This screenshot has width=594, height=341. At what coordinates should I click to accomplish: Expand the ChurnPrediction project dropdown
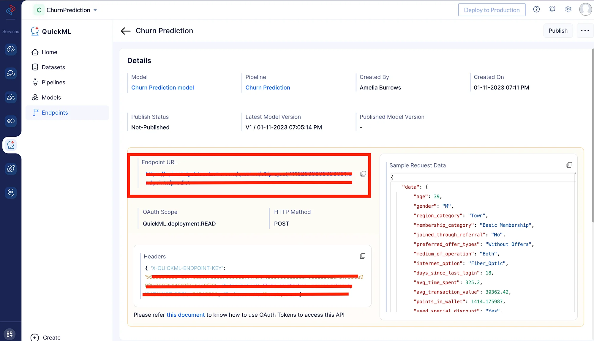pos(95,10)
